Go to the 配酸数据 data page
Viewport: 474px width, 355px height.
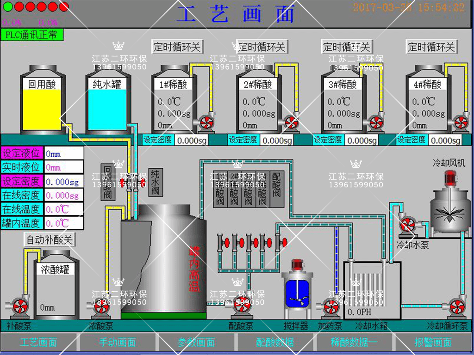[275, 343]
